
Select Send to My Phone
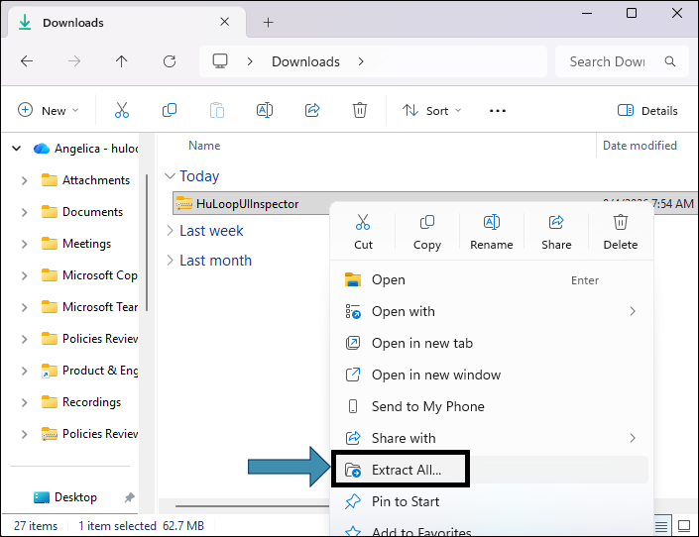click(x=492, y=406)
